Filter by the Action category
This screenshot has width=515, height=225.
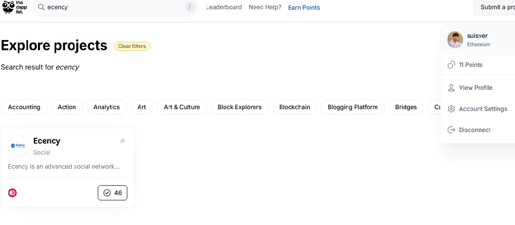point(67,107)
